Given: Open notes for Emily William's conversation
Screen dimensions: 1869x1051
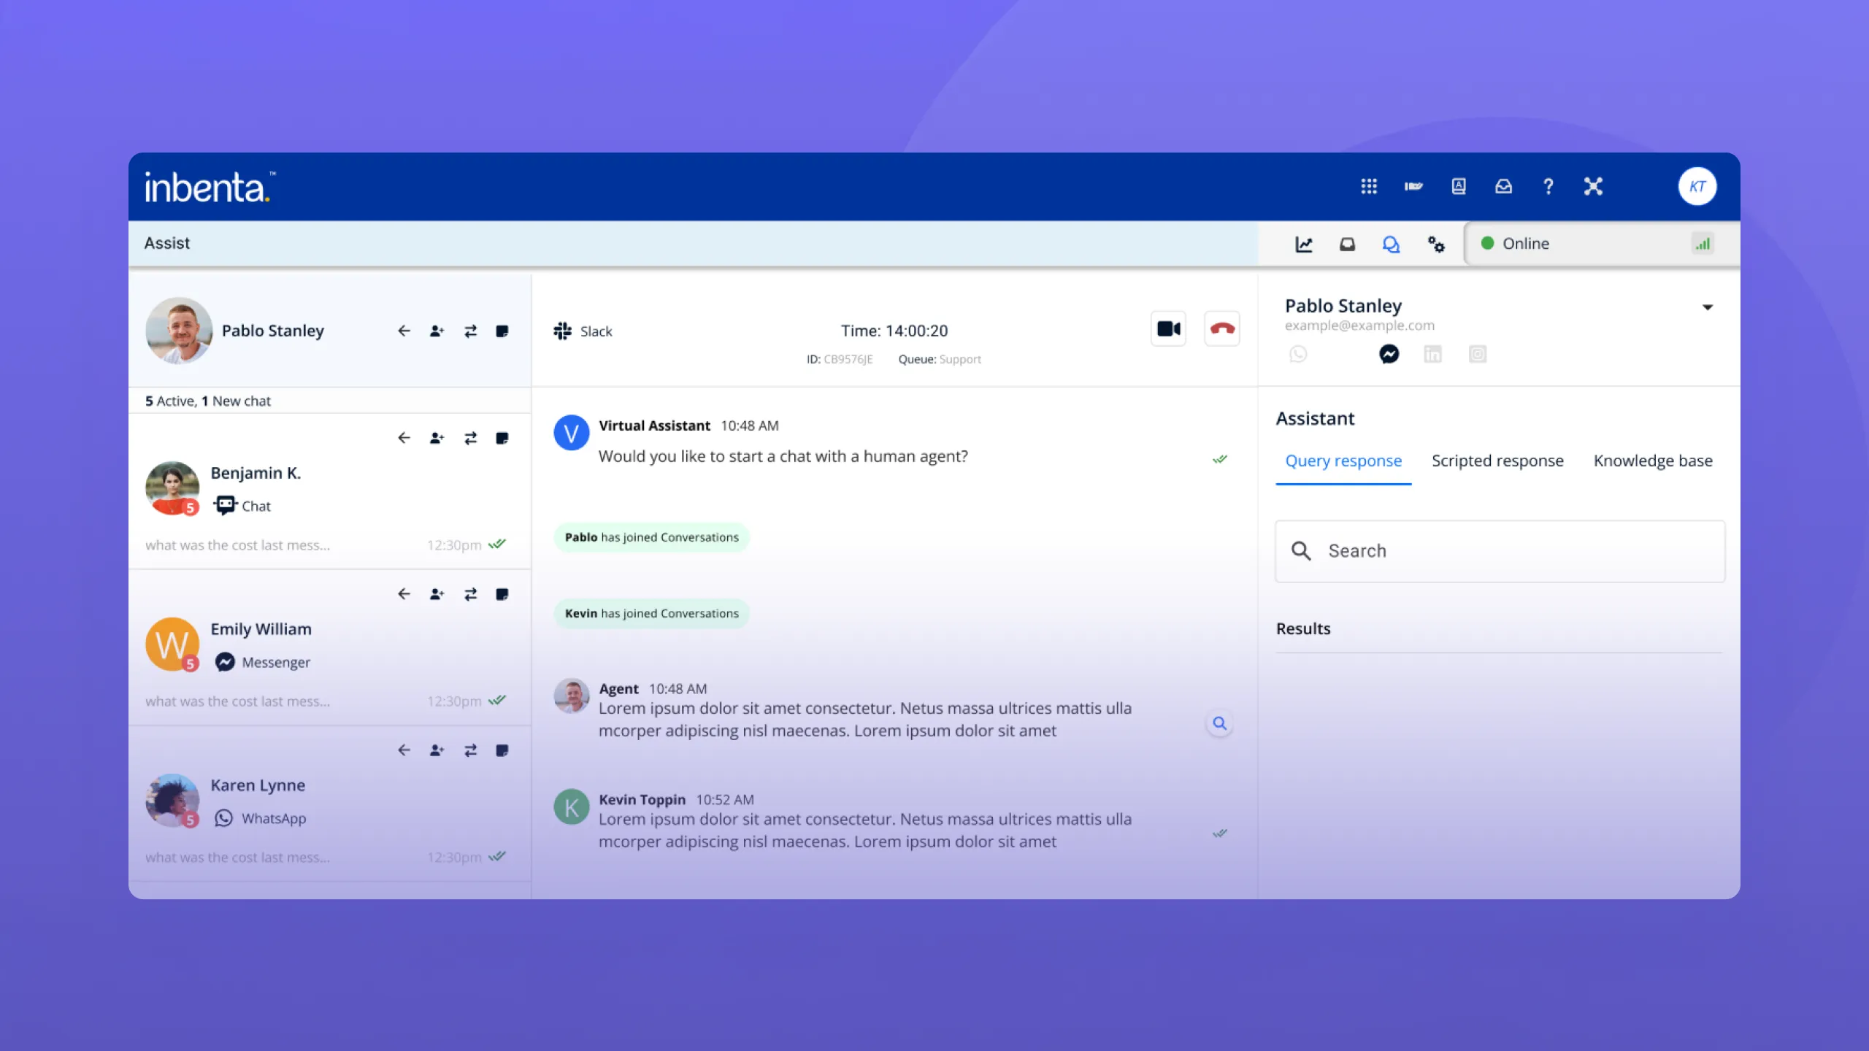Looking at the screenshot, I should click(502, 593).
